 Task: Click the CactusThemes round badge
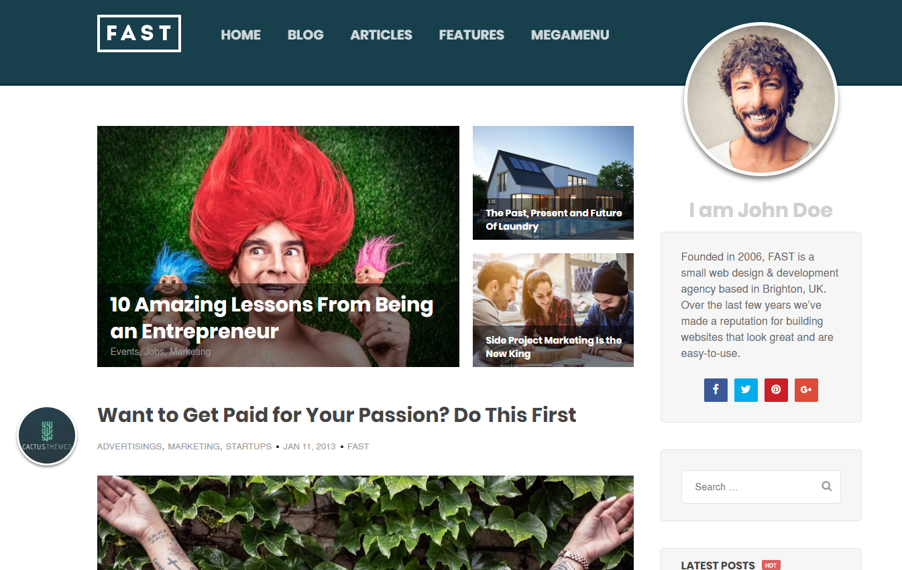pyautogui.click(x=47, y=436)
